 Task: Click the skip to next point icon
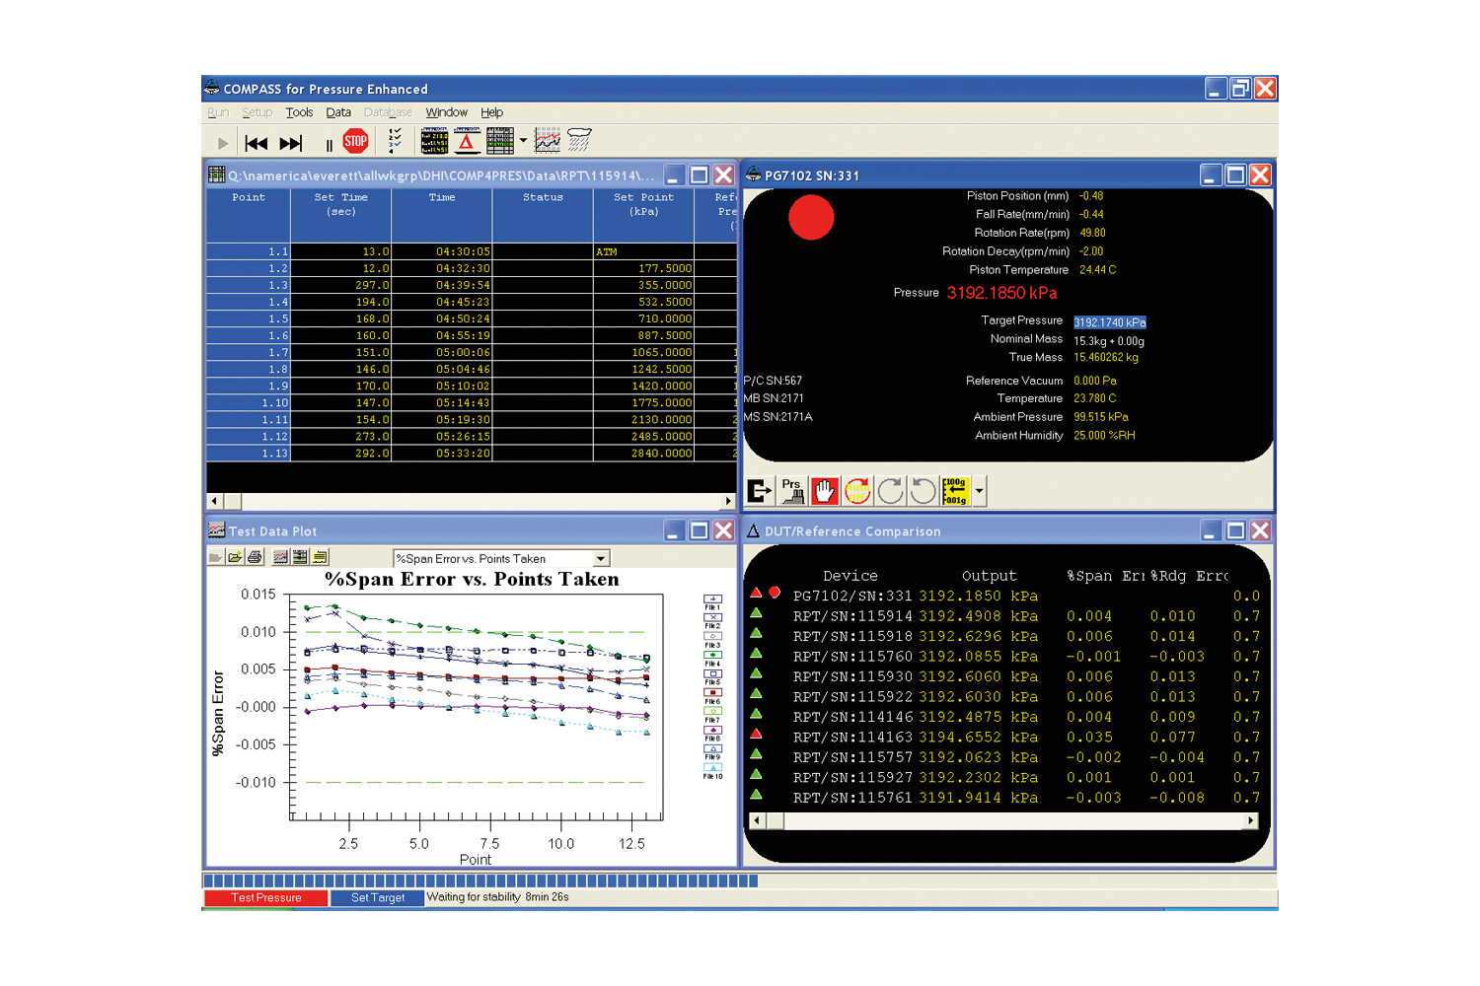[291, 142]
